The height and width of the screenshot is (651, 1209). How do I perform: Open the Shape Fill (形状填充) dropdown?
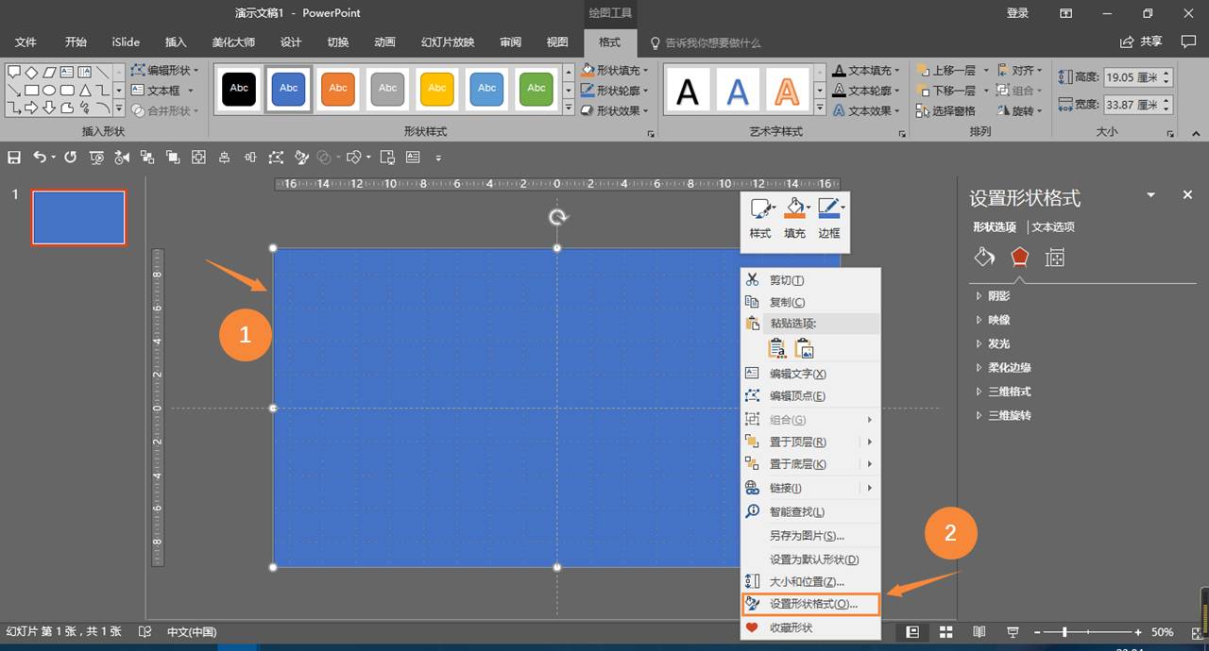click(616, 70)
